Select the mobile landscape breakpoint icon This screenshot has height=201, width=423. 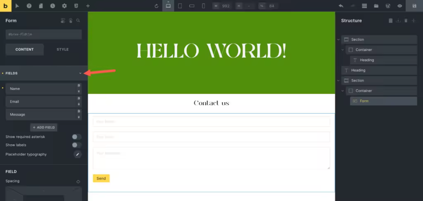[192, 6]
